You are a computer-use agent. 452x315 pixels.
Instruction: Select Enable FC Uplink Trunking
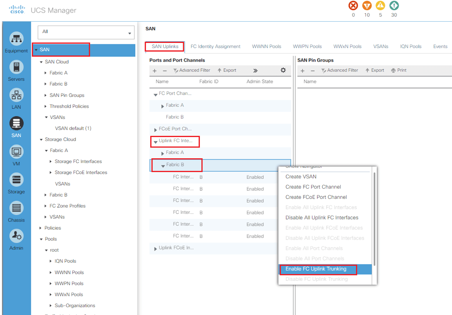tap(325, 269)
